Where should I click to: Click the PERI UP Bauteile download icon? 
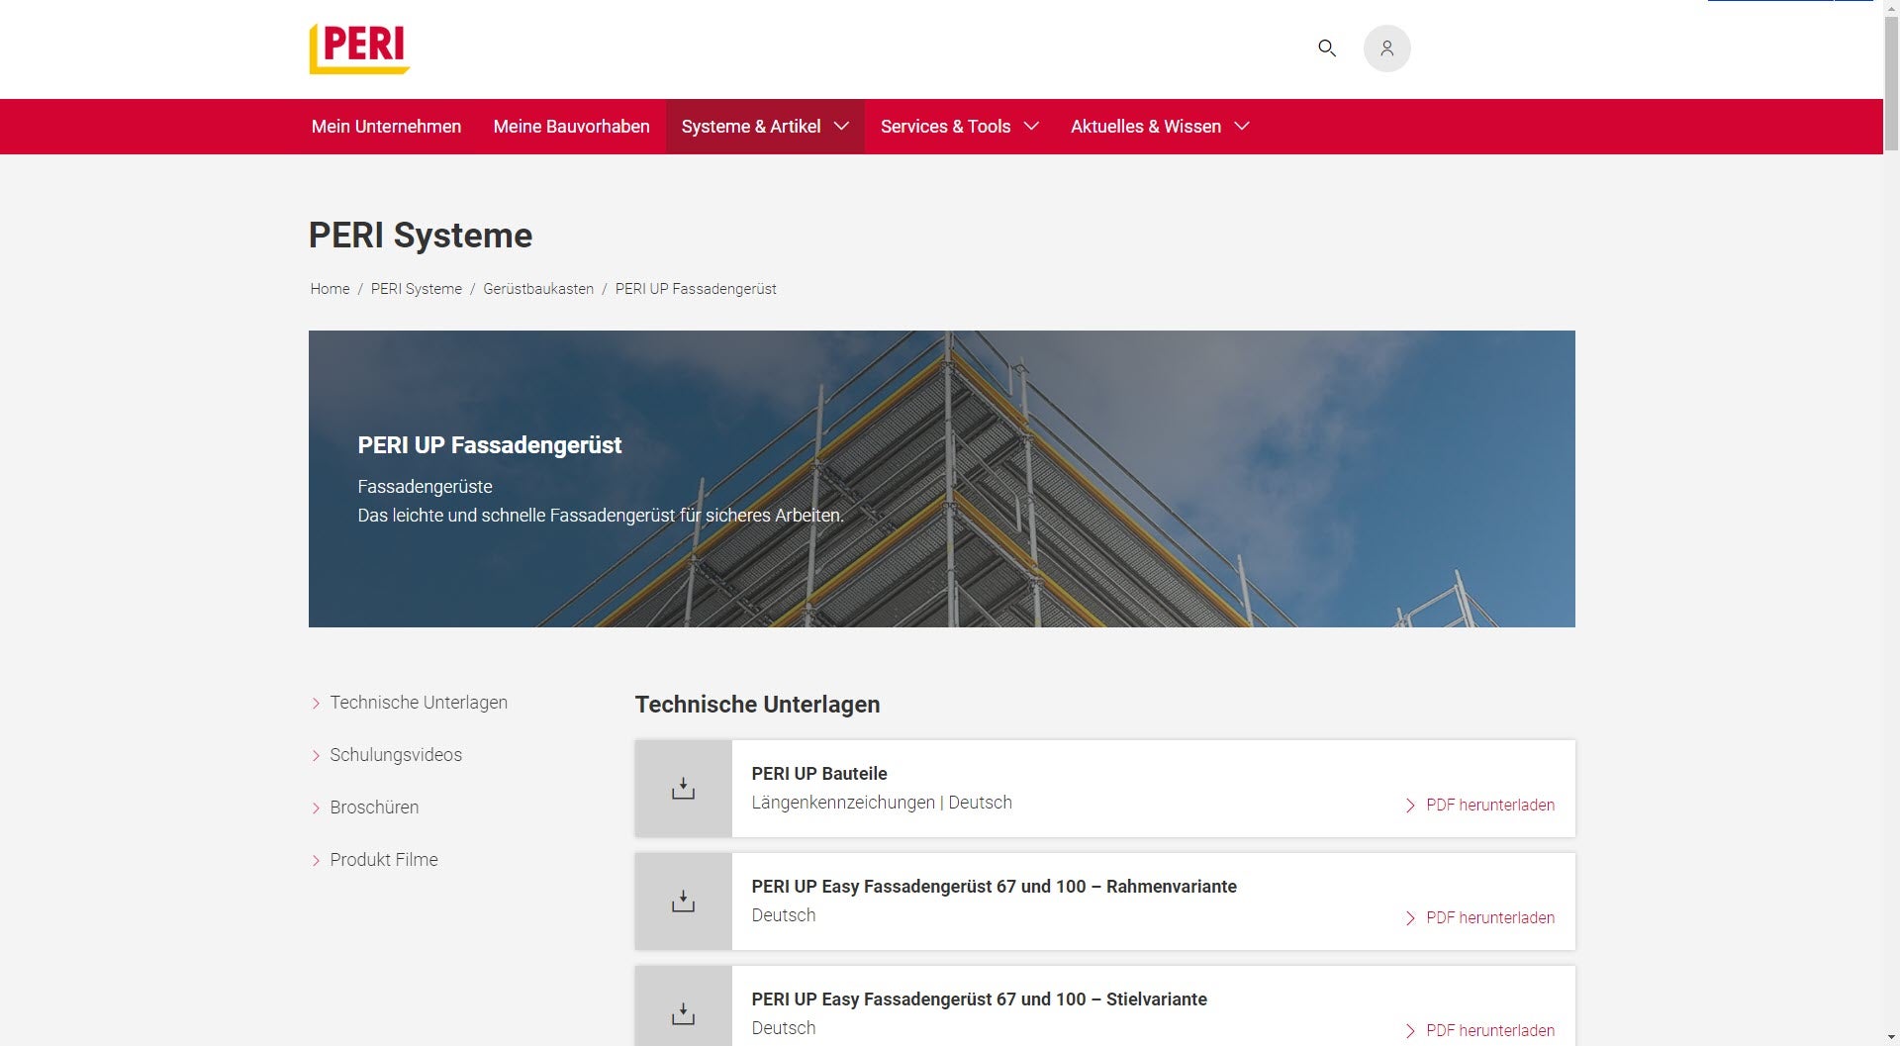683,789
